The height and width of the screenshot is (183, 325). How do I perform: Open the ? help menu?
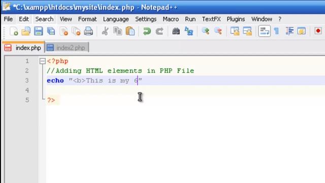click(x=280, y=19)
